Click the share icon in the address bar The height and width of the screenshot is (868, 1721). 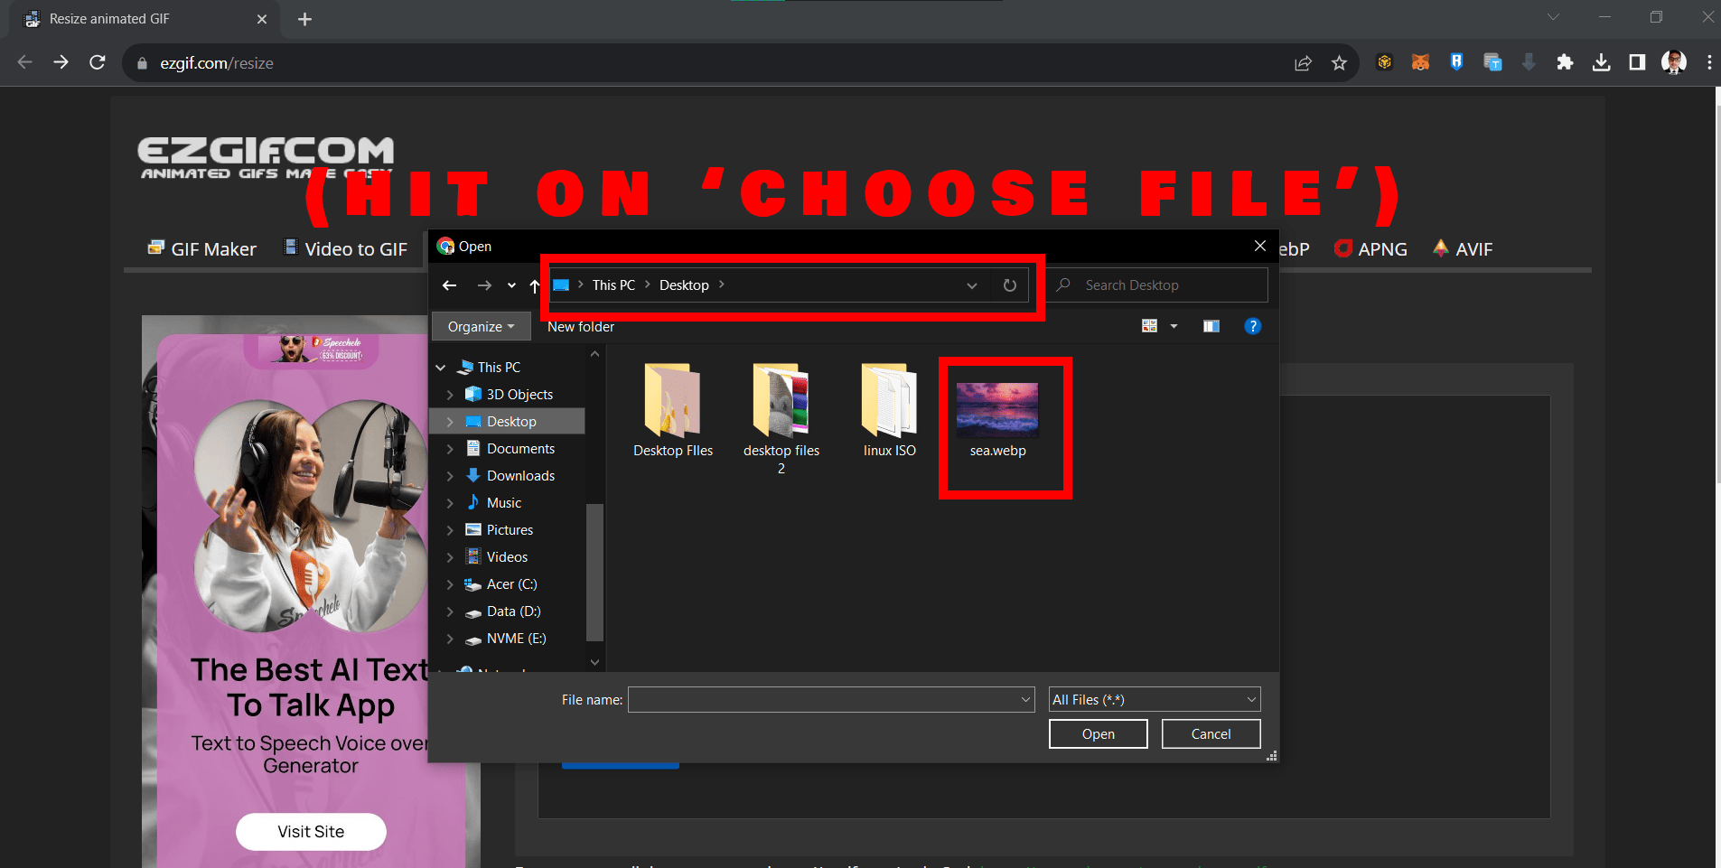[1303, 62]
